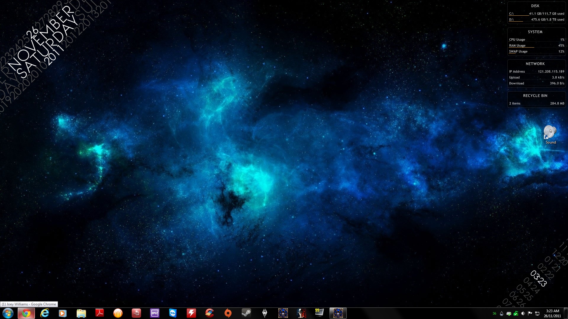
Task: Open the network connection tray icon
Action: click(537, 313)
